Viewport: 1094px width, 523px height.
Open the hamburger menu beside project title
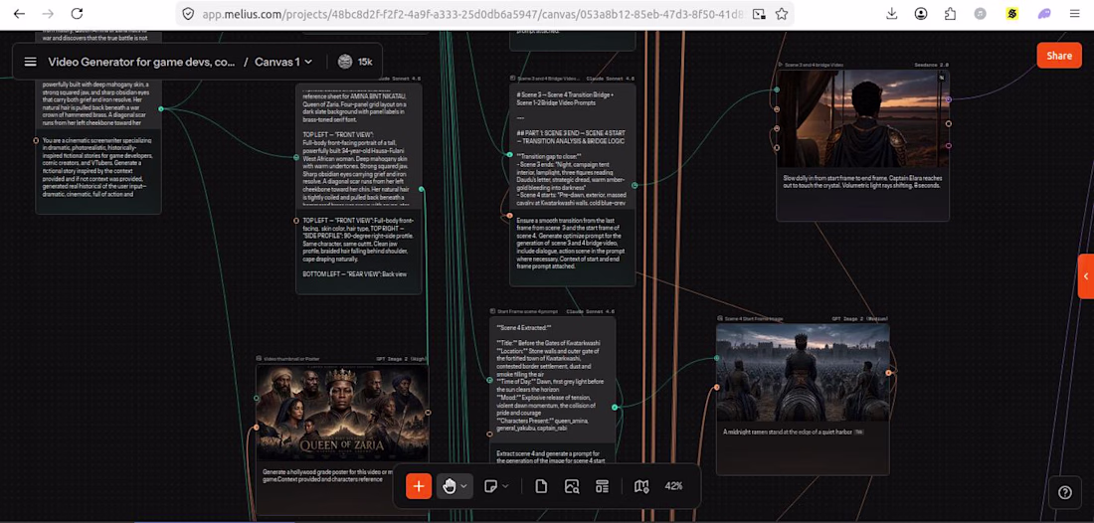pyautogui.click(x=30, y=62)
